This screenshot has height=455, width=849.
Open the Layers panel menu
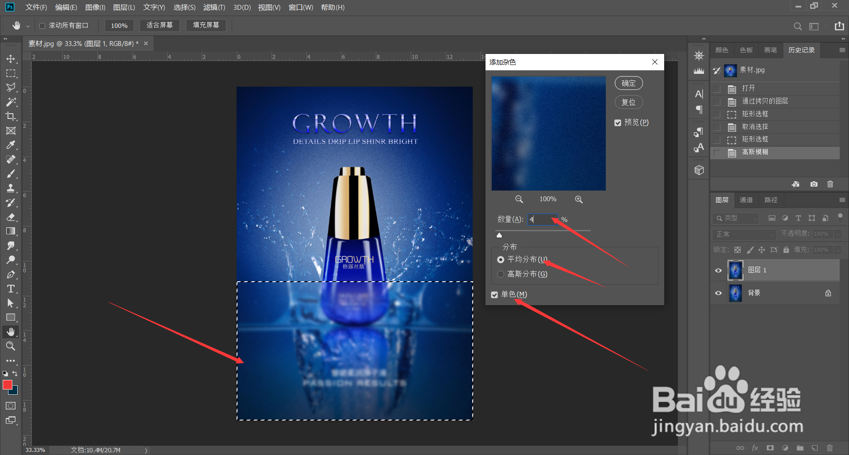(842, 200)
